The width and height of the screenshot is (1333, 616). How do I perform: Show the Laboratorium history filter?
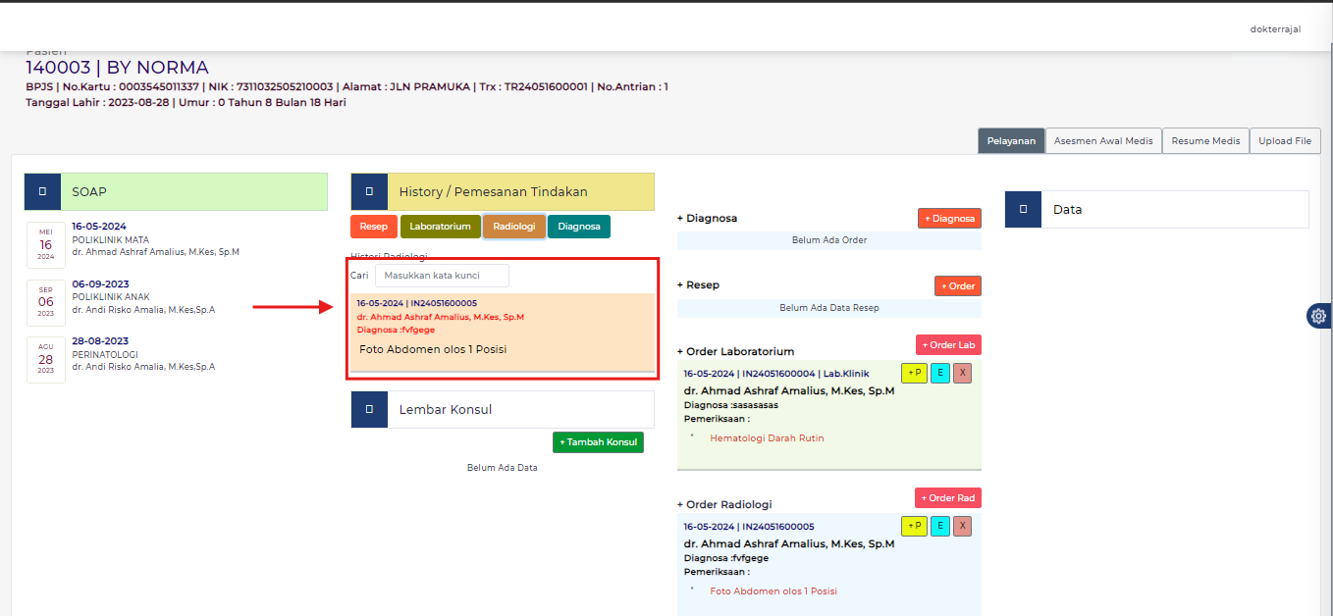(x=440, y=227)
